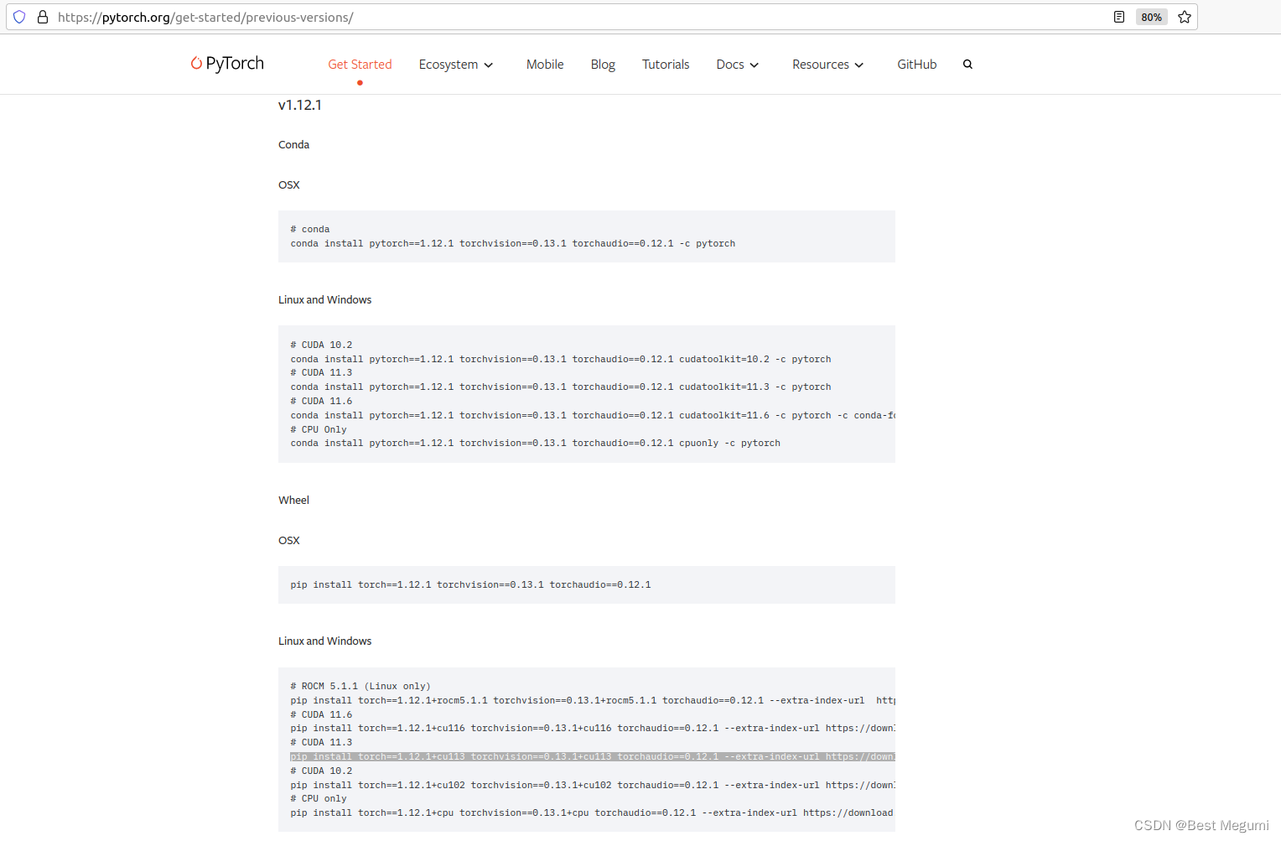Click the Get Started link
The width and height of the screenshot is (1281, 841).
point(360,64)
